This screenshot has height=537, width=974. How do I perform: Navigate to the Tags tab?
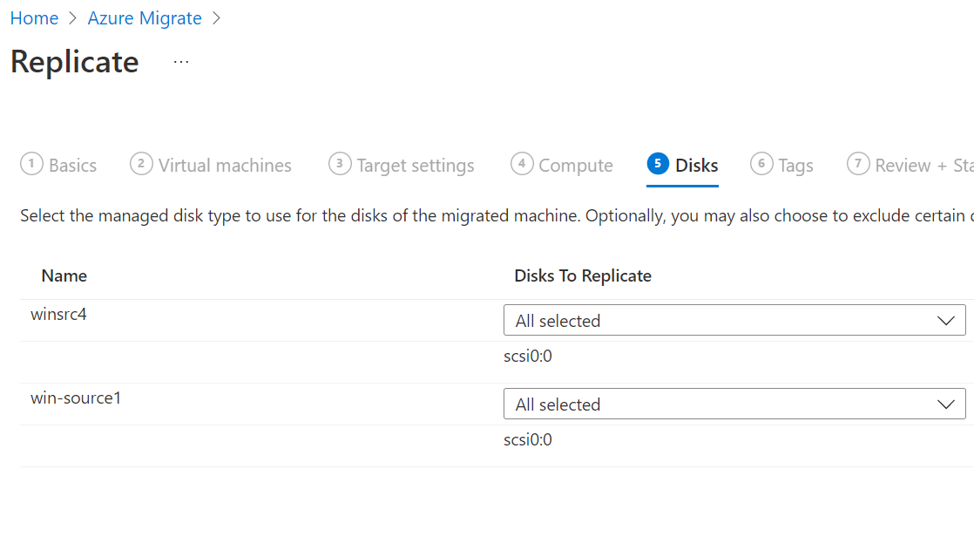pos(795,166)
